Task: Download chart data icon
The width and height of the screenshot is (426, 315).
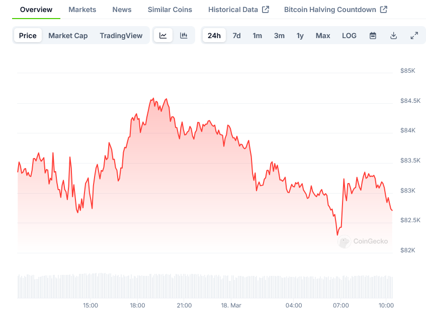Action: coord(393,36)
